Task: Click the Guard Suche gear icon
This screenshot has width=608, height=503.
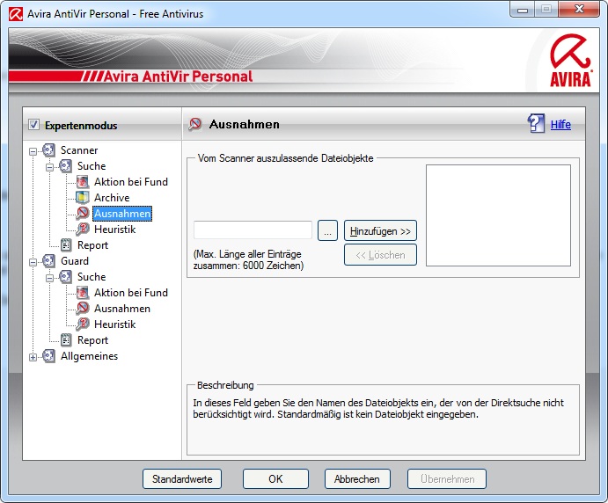Action: [65, 277]
